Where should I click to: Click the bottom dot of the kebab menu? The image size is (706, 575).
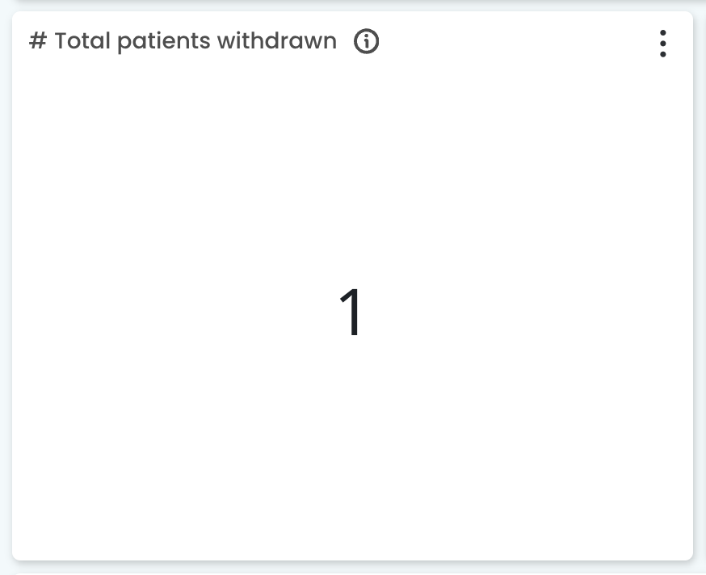(x=663, y=55)
